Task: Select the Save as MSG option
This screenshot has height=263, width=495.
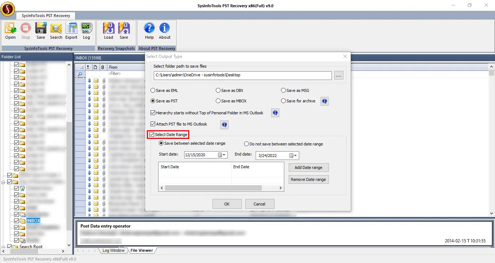Action: (x=295, y=90)
